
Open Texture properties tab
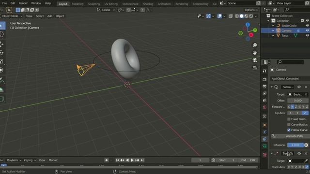(x=264, y=155)
